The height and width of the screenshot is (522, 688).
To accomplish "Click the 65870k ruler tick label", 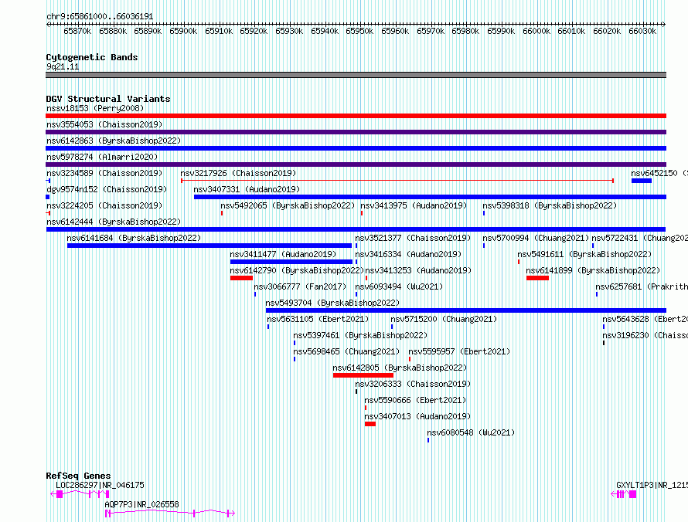I will 77,31.
